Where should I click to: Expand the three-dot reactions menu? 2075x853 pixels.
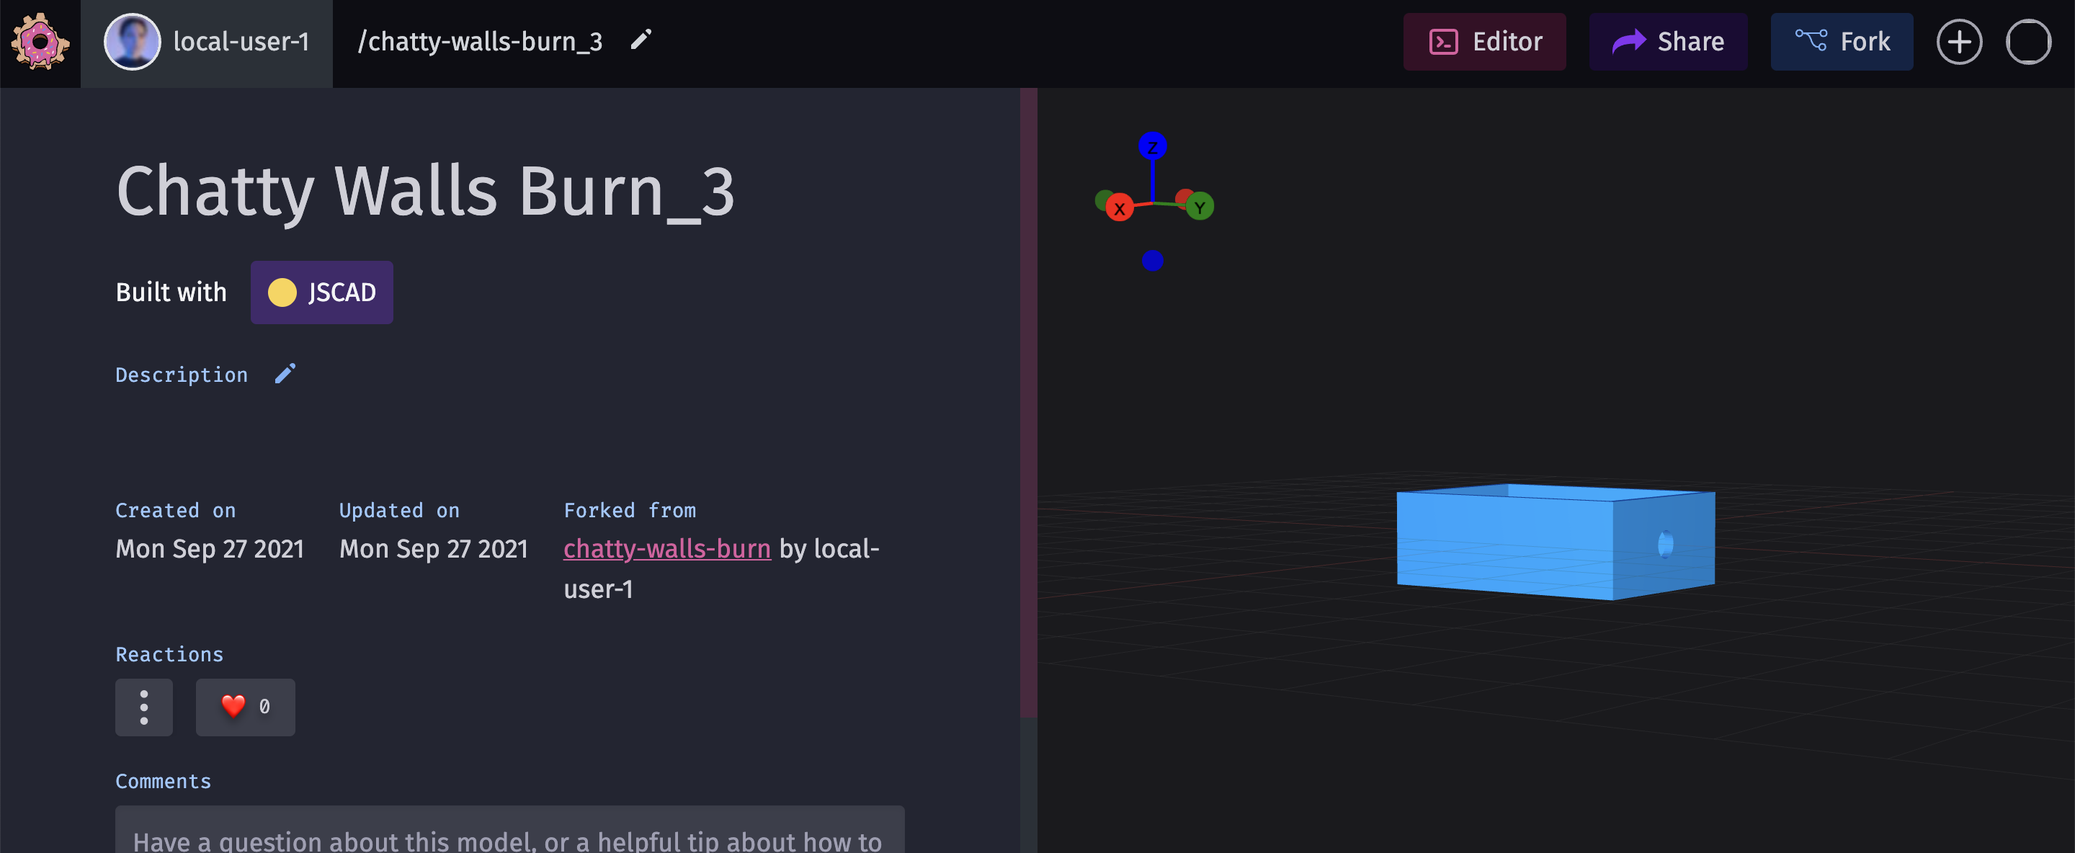coord(143,707)
